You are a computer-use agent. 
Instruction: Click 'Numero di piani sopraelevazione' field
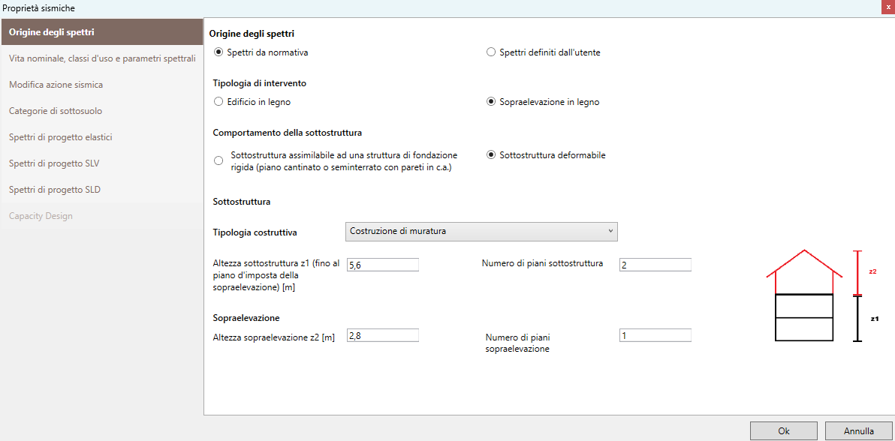pyautogui.click(x=655, y=335)
